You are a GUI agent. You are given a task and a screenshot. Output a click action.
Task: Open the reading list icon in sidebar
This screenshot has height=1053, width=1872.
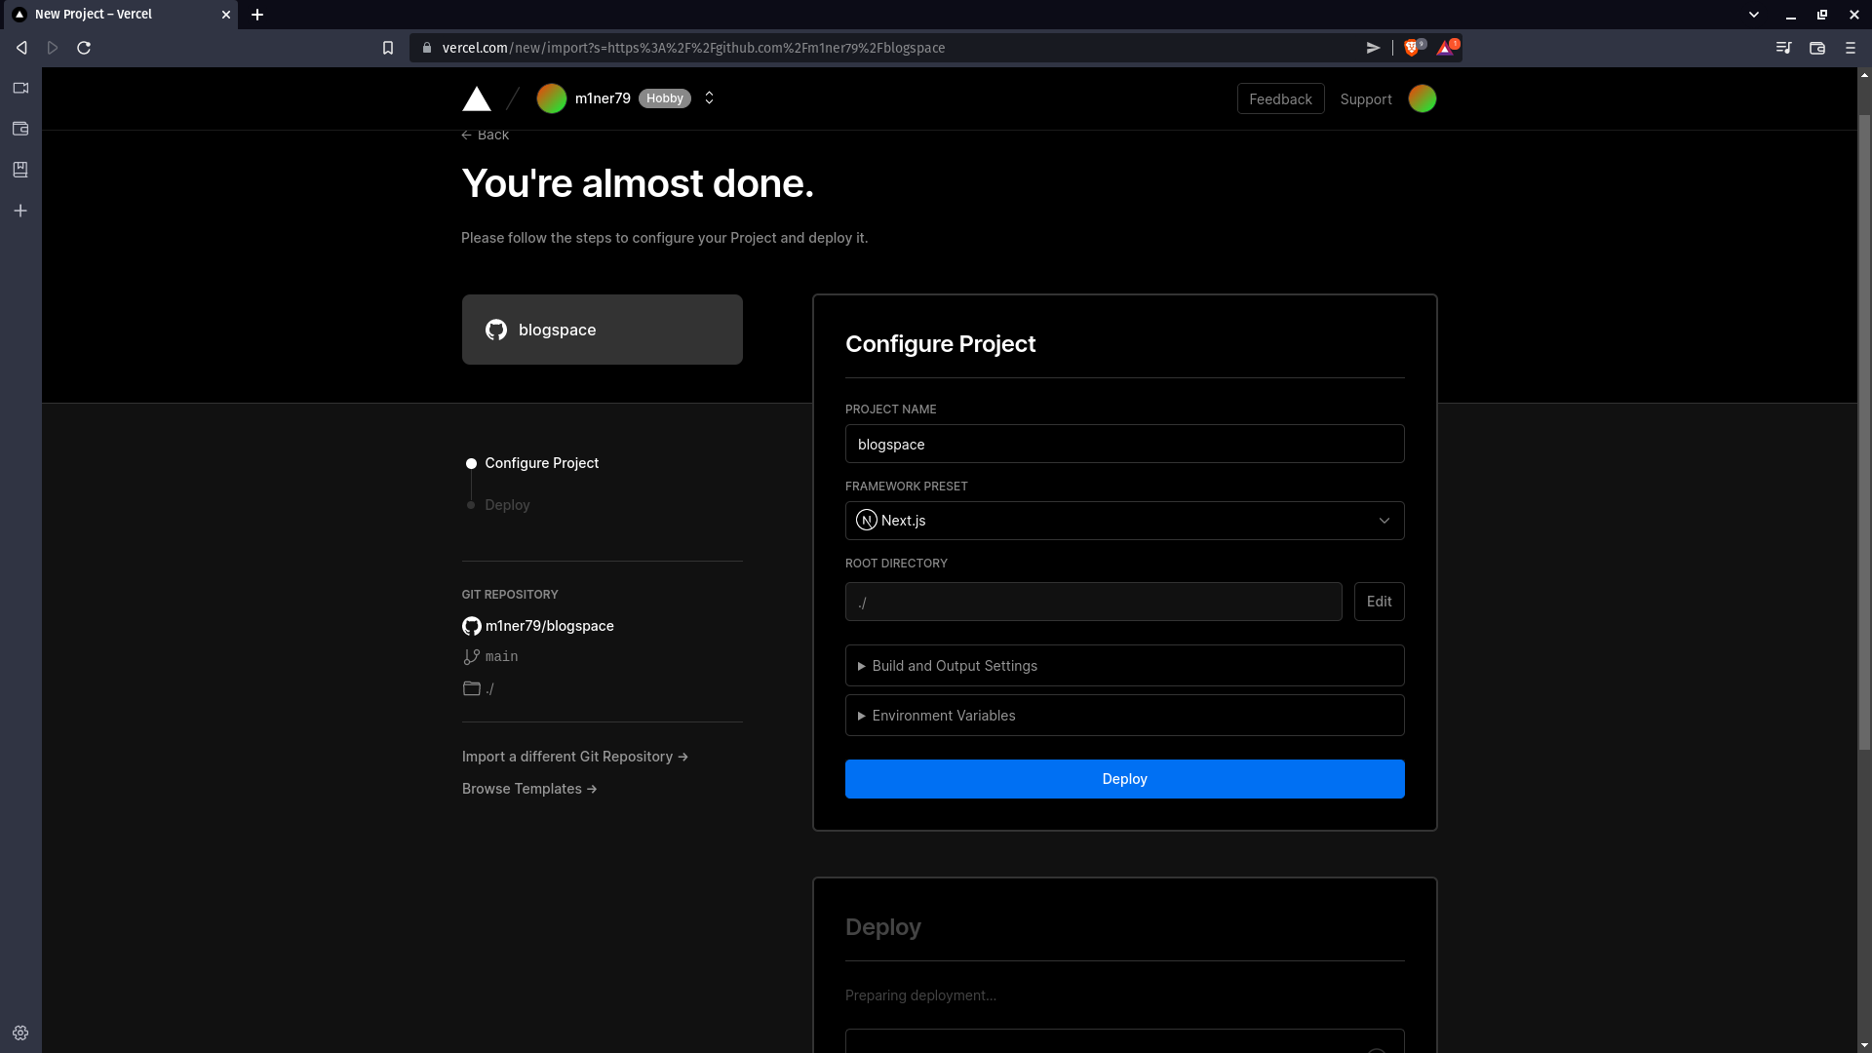click(x=20, y=170)
